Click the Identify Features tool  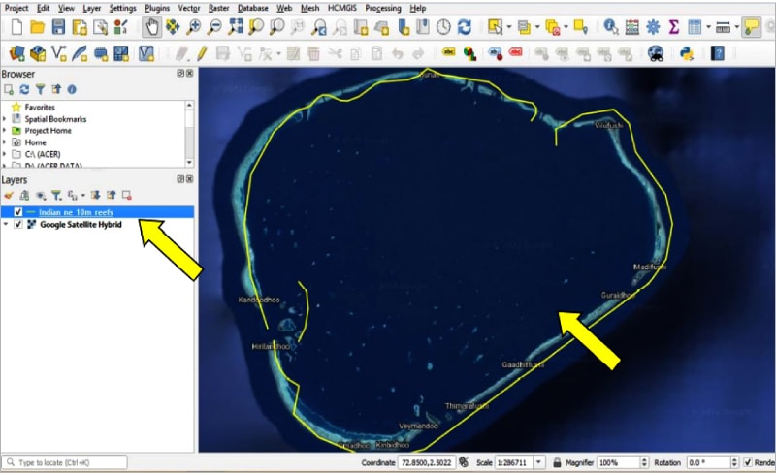click(611, 27)
